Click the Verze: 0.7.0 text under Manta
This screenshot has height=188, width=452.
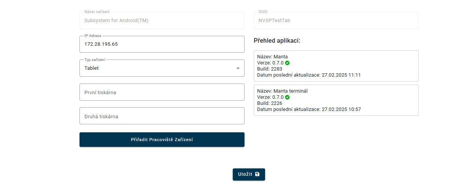point(270,63)
